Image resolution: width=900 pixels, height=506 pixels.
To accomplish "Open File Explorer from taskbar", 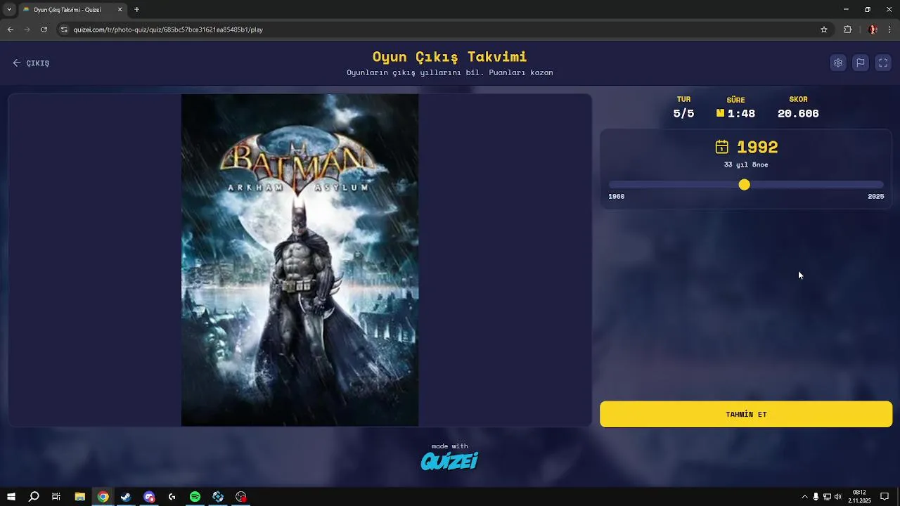I will click(x=80, y=497).
